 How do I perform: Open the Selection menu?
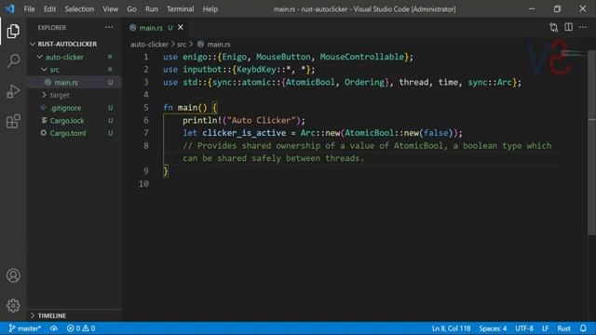tap(79, 8)
